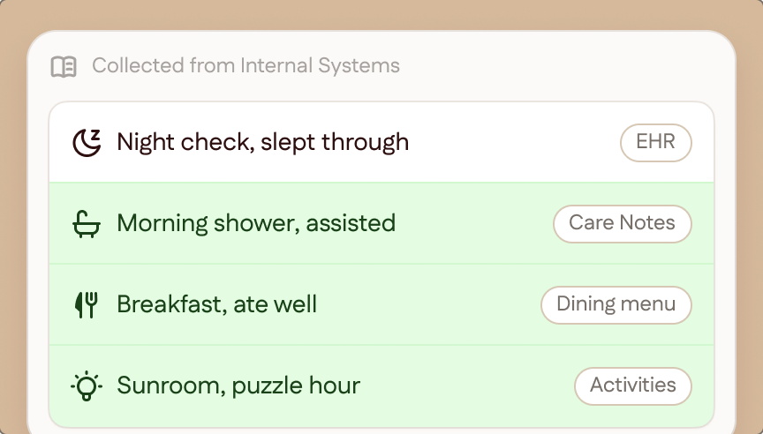
Task: Open the Dining menu source tag
Action: (x=616, y=304)
